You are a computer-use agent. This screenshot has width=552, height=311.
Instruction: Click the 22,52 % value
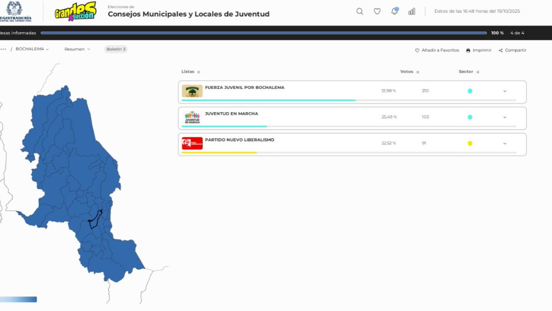(x=389, y=143)
